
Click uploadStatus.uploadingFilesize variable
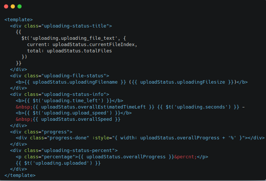point(183,82)
